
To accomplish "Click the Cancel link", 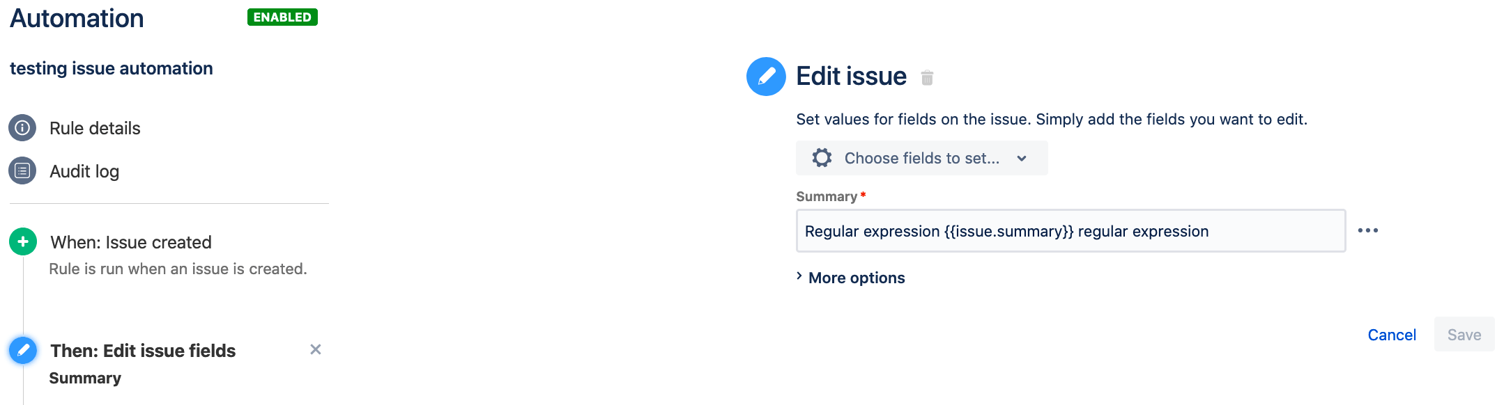I will pos(1391,335).
